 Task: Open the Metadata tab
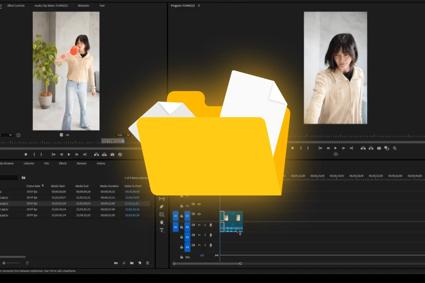(84, 5)
